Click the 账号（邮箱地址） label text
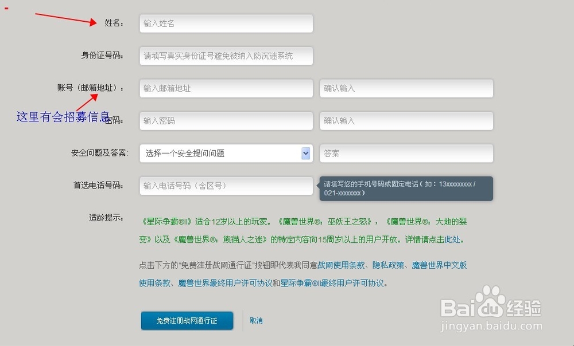This screenshot has width=574, height=346. 91,88
